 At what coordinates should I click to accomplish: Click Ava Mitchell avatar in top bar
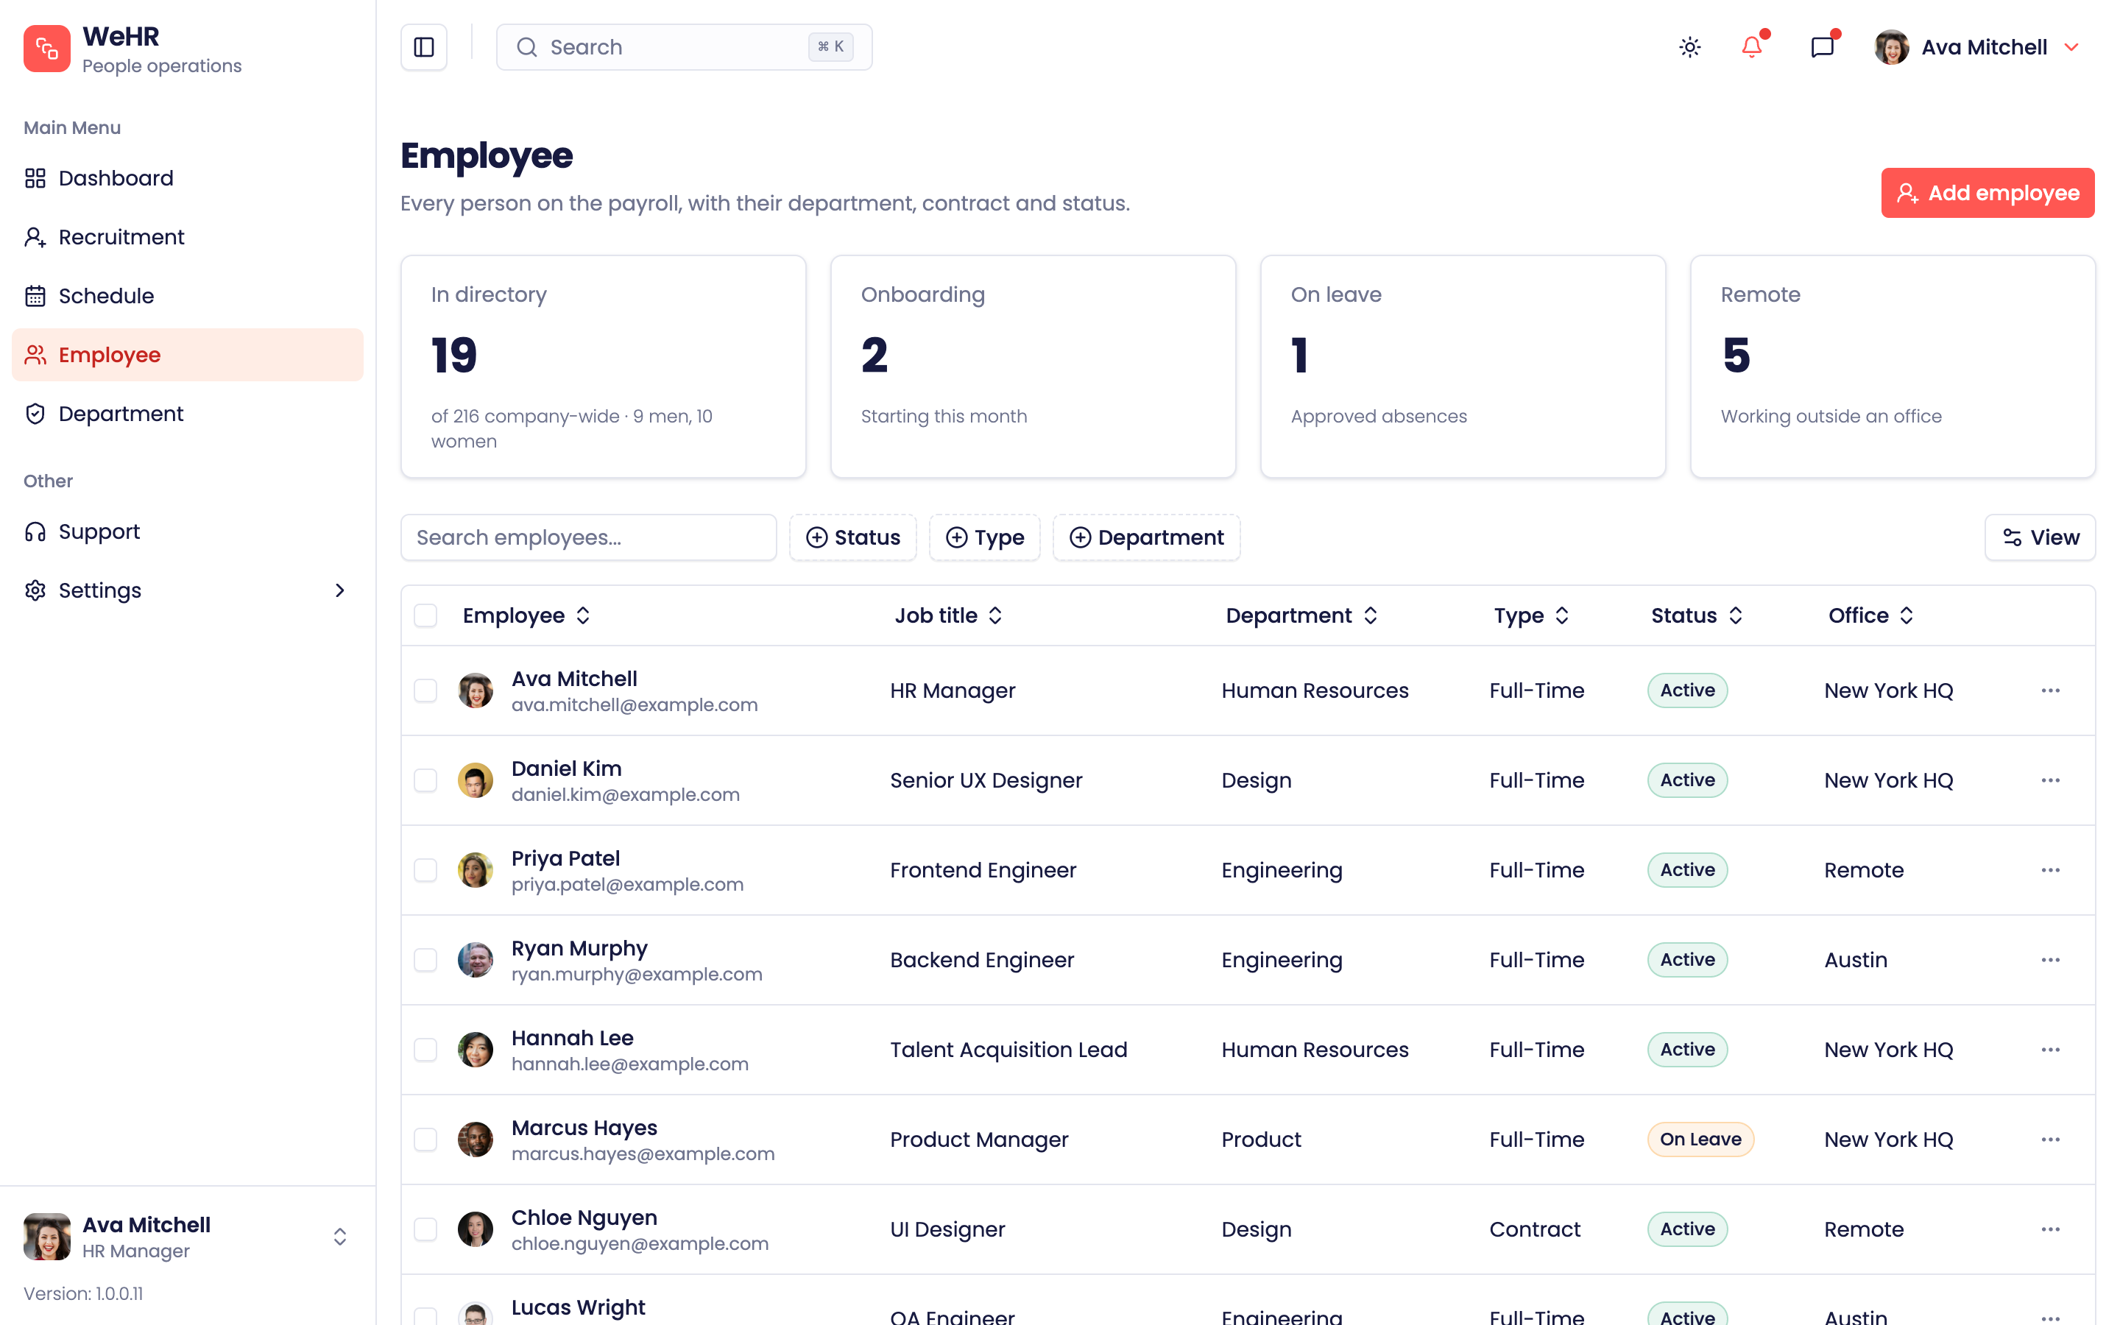(x=1891, y=47)
